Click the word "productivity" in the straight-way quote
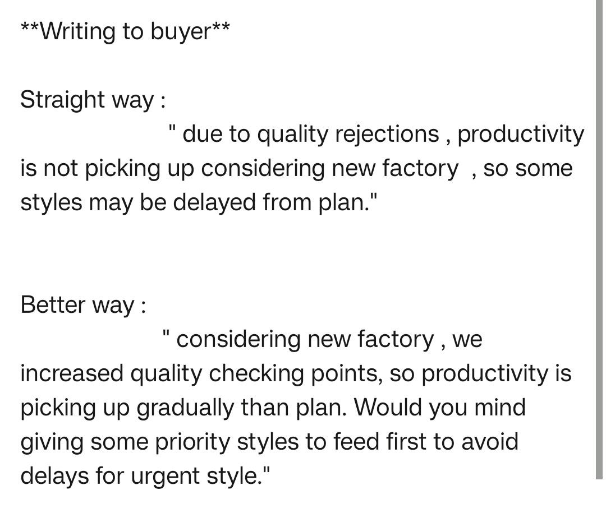This screenshot has height=513, width=606. pyautogui.click(x=521, y=135)
